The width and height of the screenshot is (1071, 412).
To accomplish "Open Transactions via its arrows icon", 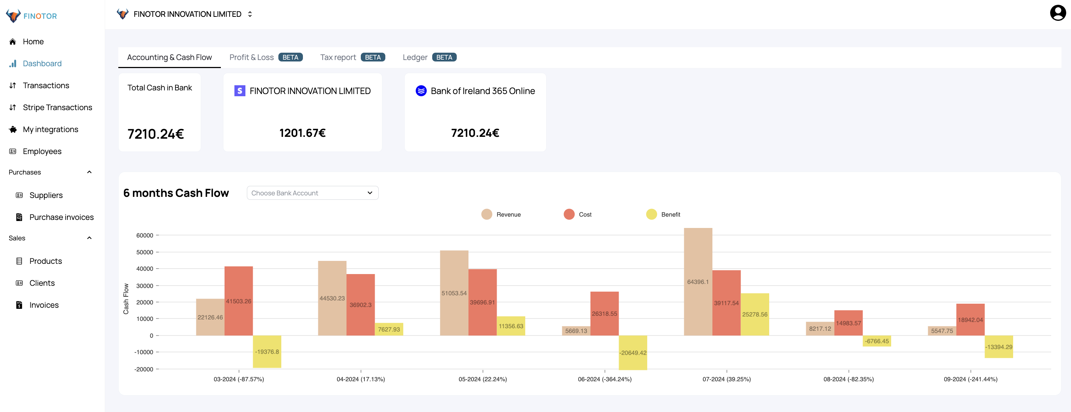I will [x=12, y=85].
